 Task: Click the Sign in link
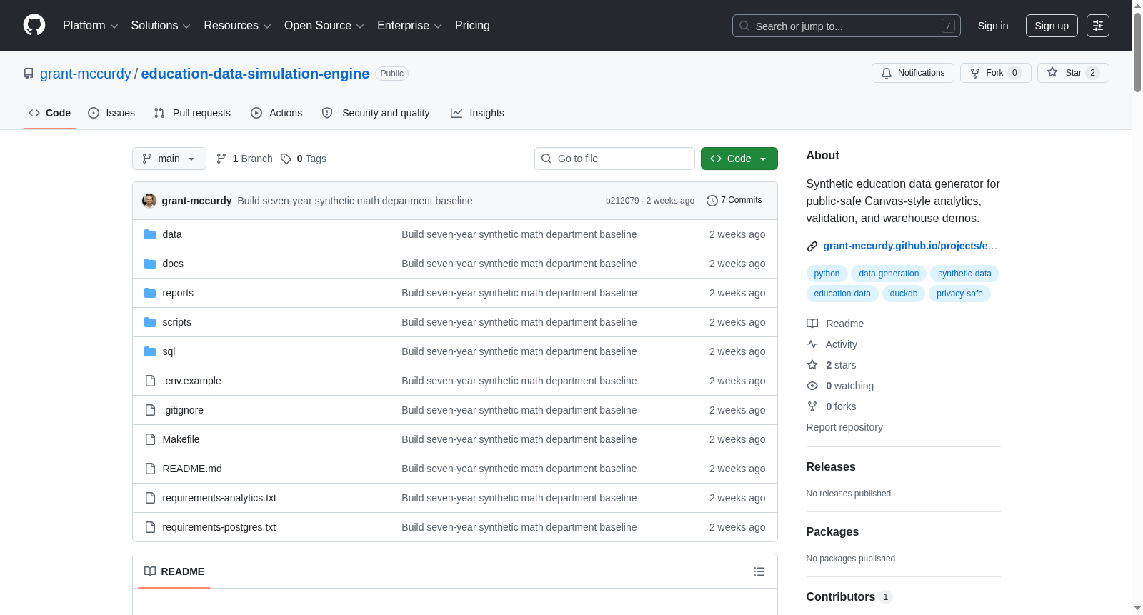993,26
